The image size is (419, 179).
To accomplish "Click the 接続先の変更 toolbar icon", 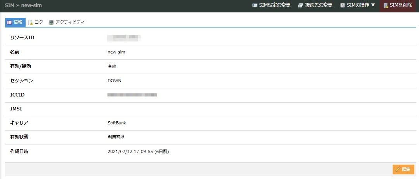I will [x=300, y=5].
